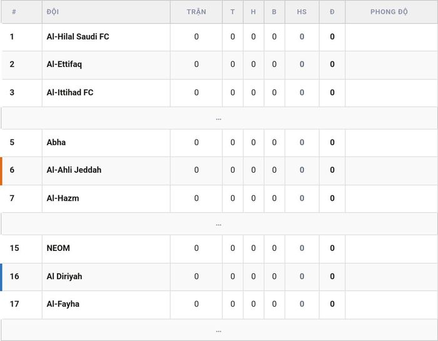Expand hidden rows below Al-Hazm
The height and width of the screenshot is (341, 438).
coord(219,224)
